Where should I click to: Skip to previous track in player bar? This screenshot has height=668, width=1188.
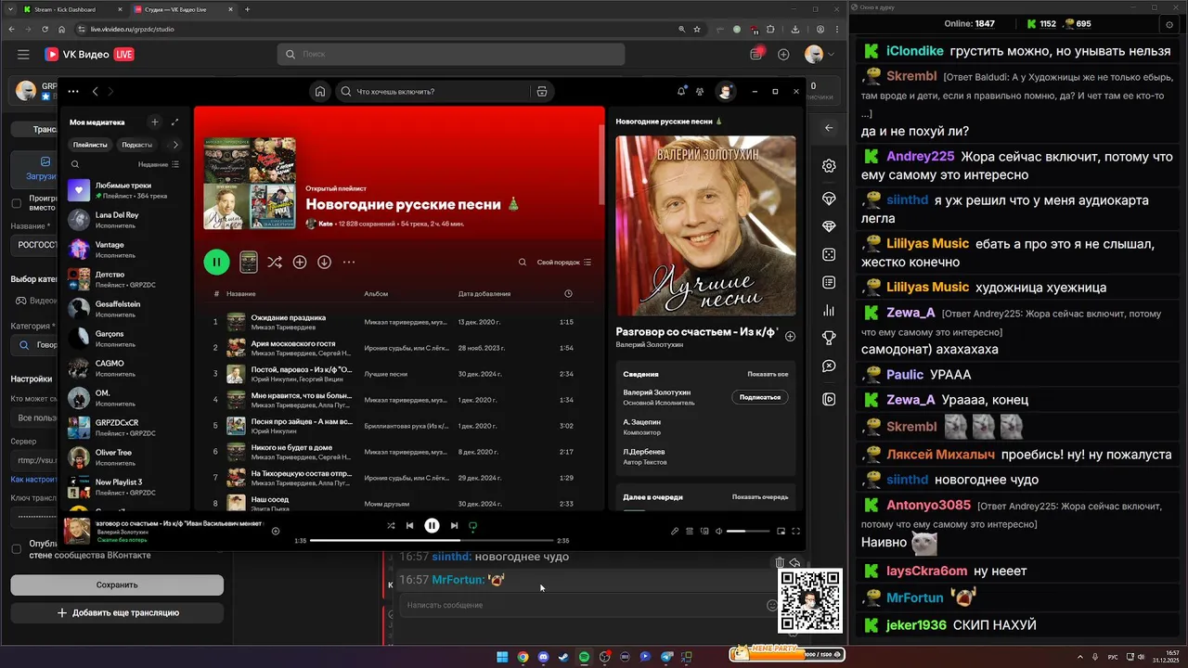click(x=410, y=525)
